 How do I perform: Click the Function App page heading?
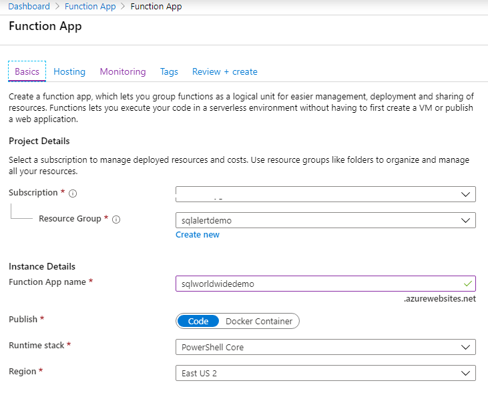[x=45, y=27]
